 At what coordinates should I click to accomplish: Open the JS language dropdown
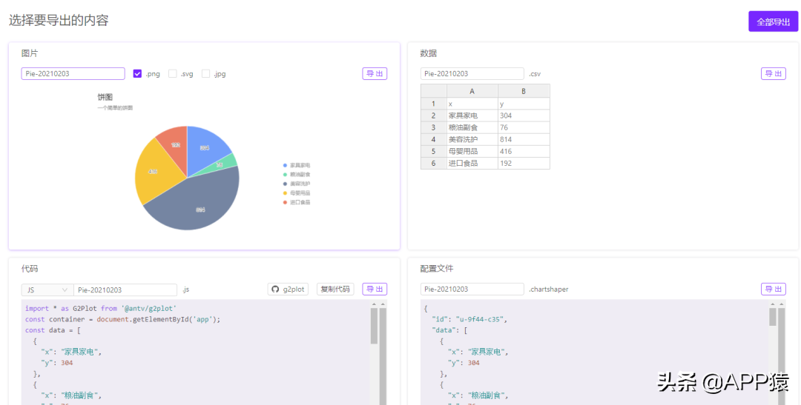coord(47,289)
